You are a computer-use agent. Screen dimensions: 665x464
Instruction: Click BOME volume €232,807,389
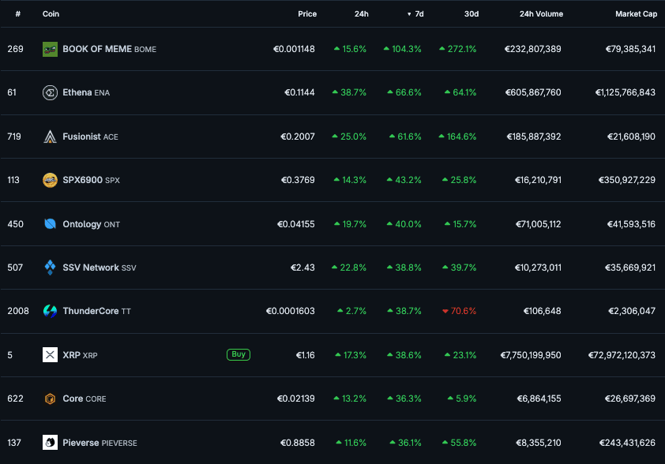[533, 49]
